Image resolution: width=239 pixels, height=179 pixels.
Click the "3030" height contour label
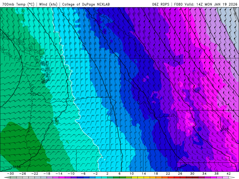[x=225, y=129]
